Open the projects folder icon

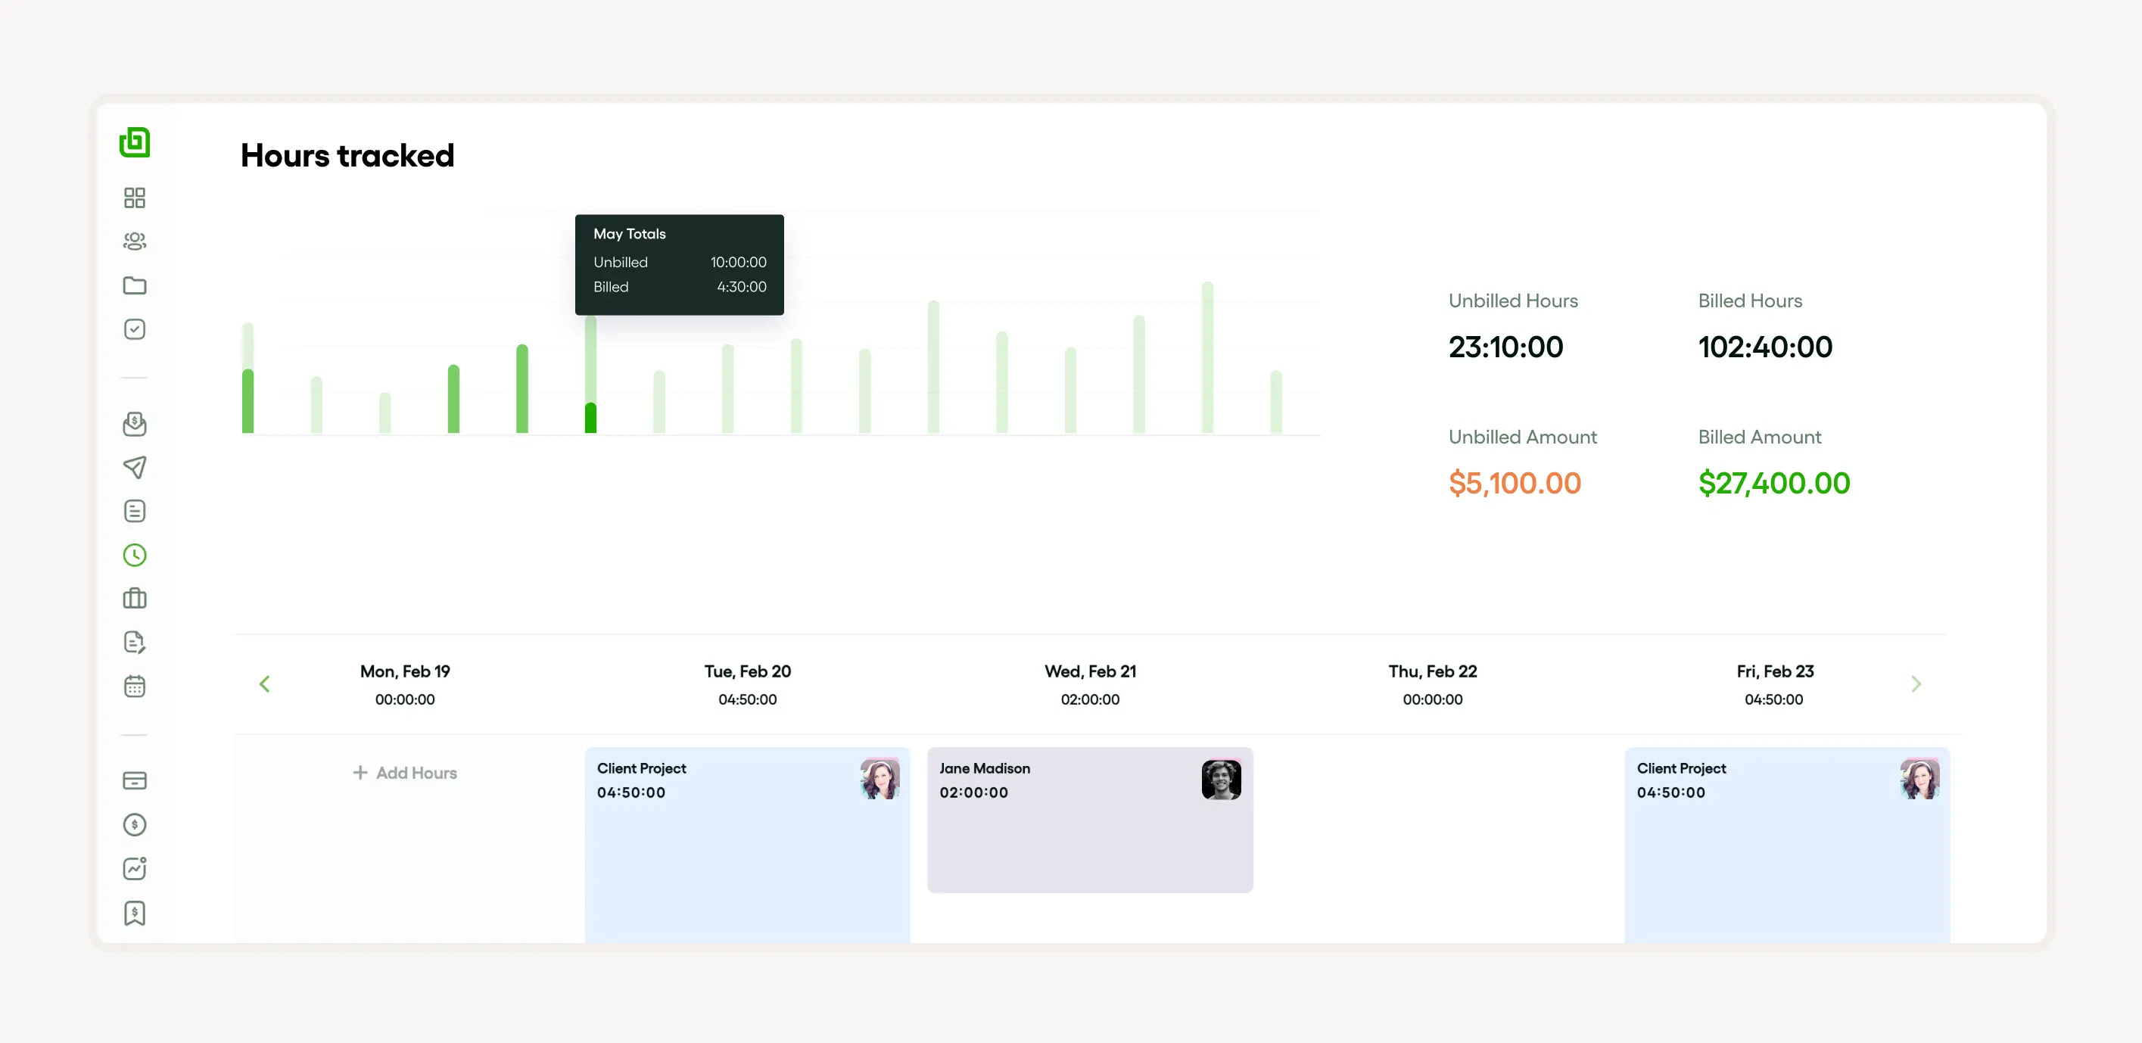pos(134,285)
